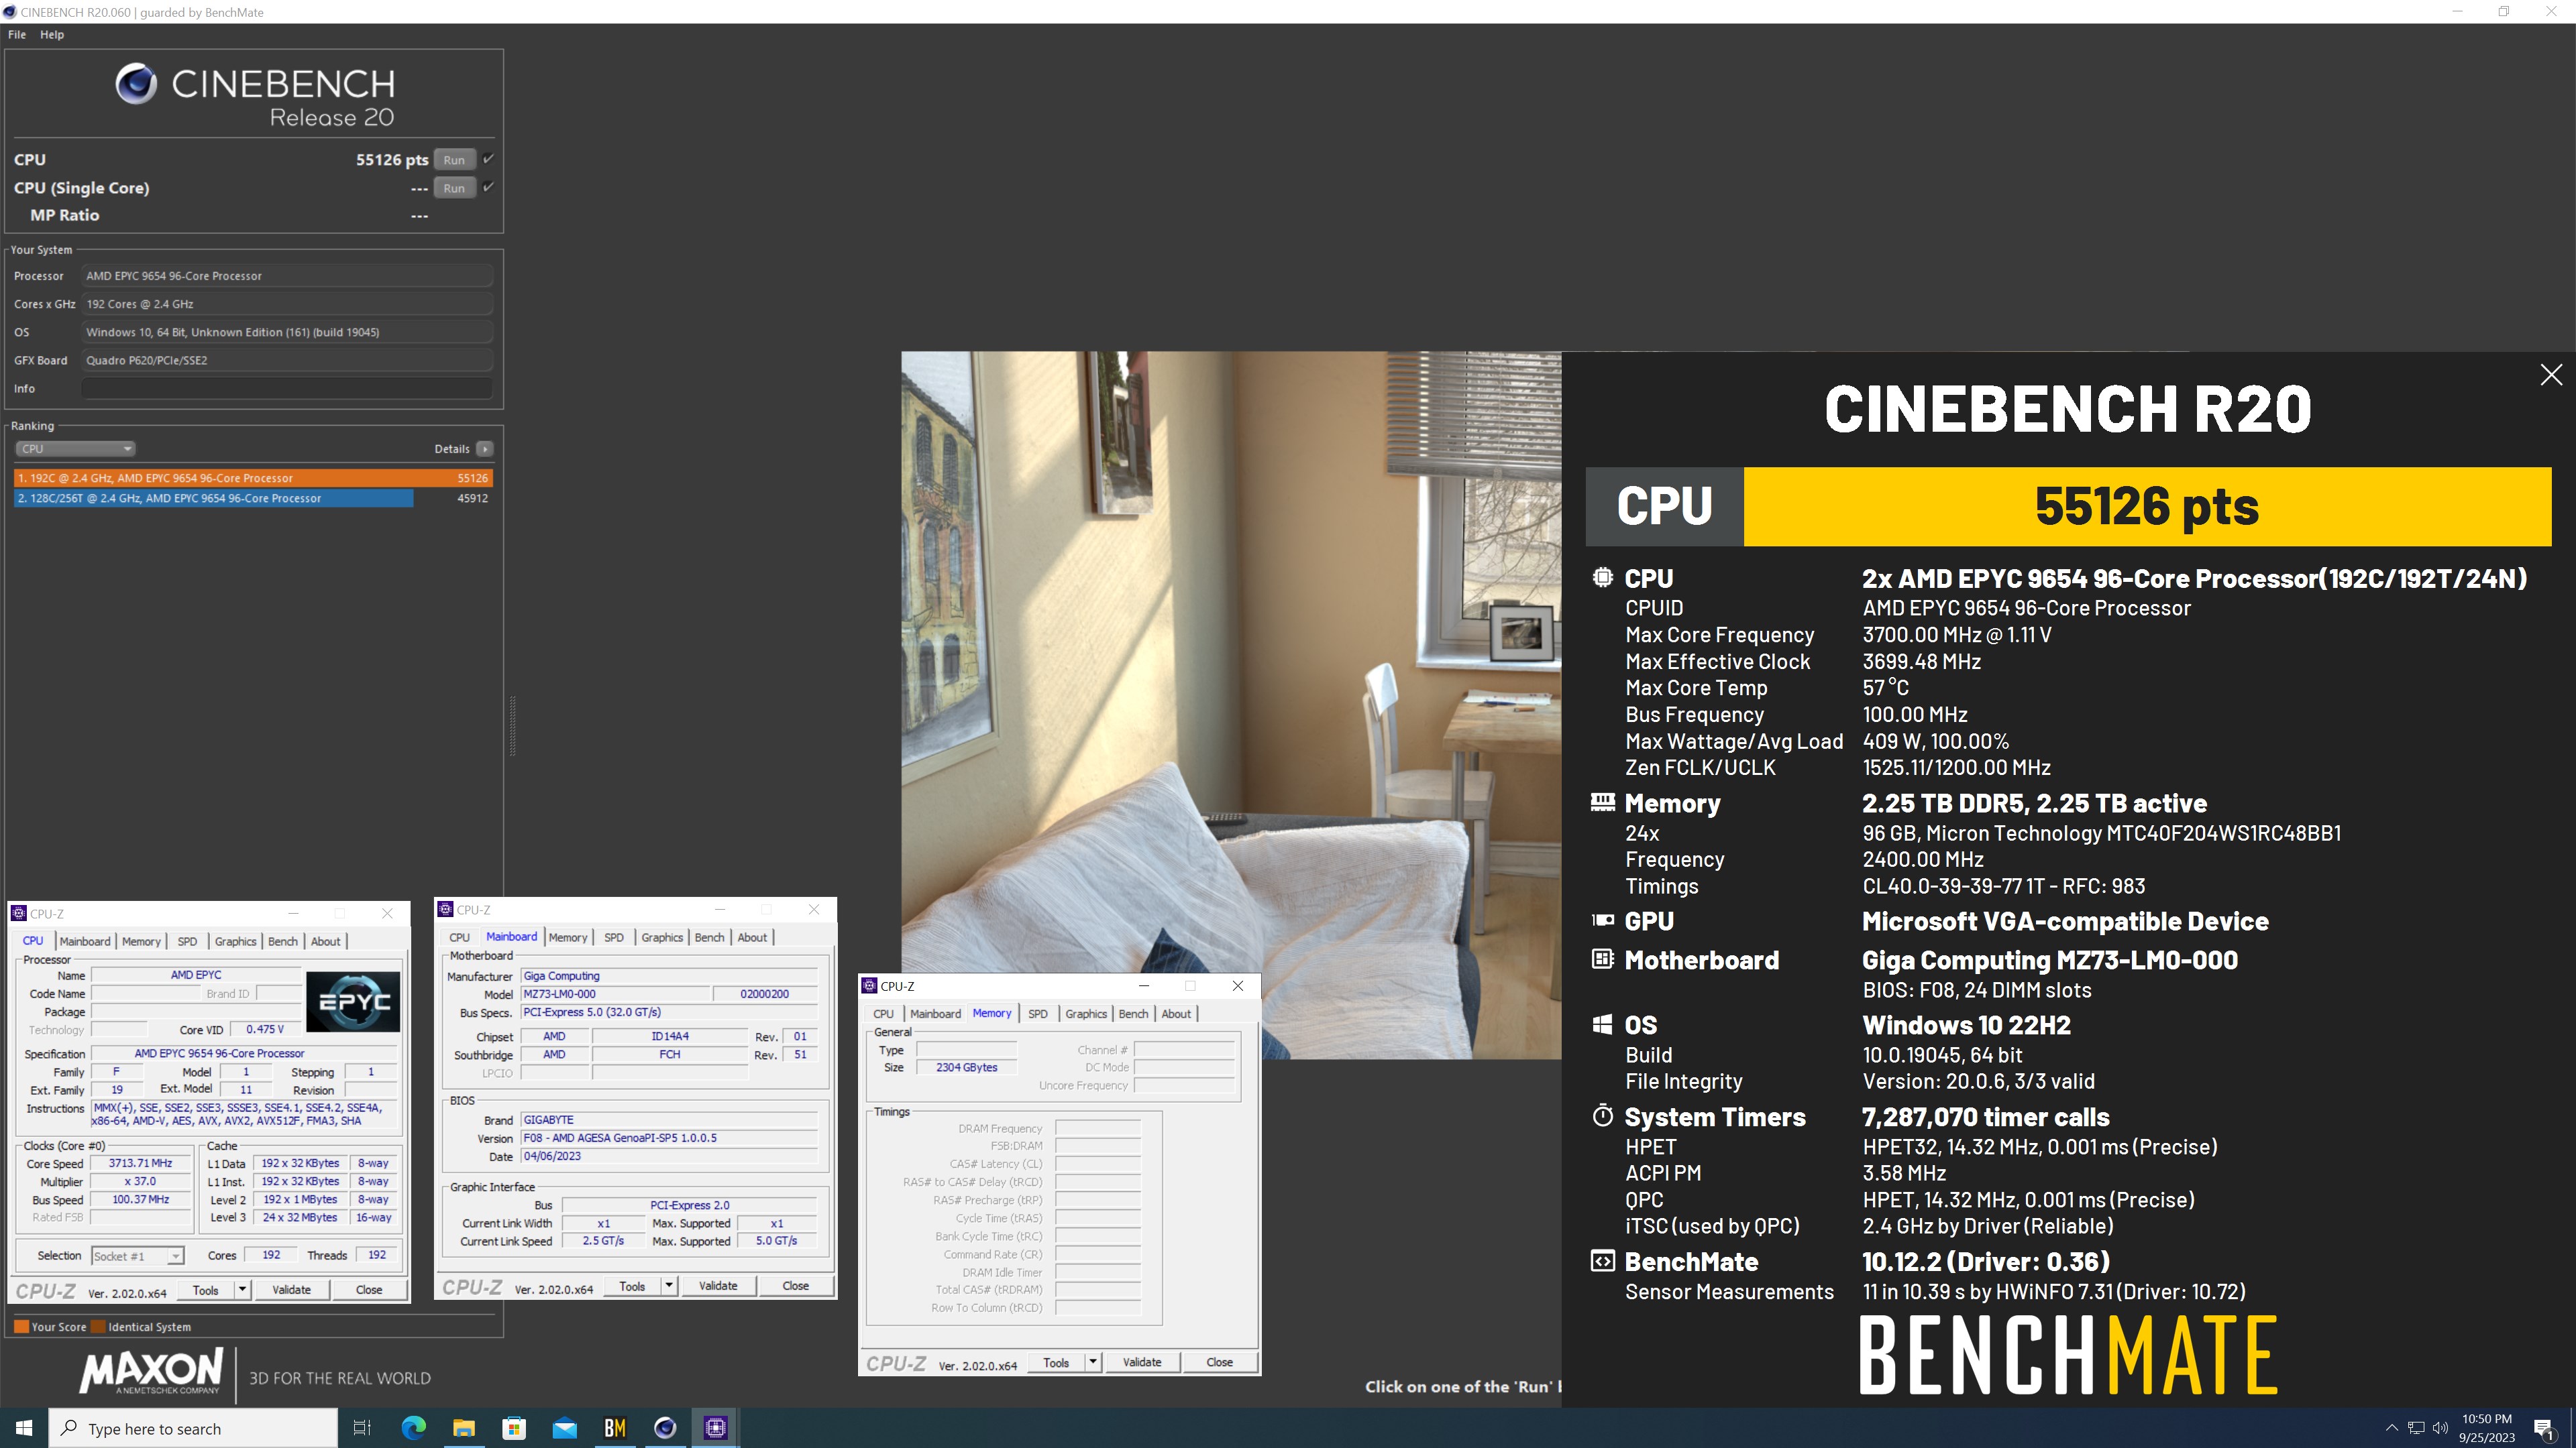
Task: Click Tools in the Memory CPU-Z window
Action: click(1056, 1363)
